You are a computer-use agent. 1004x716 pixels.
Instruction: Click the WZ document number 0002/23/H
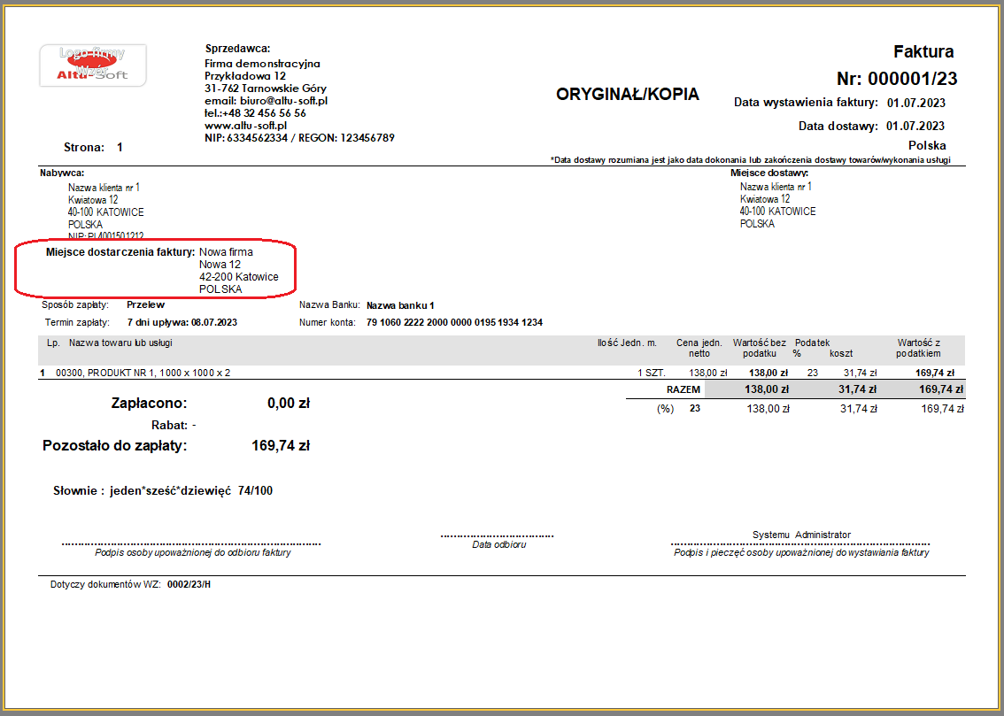pyautogui.click(x=189, y=585)
